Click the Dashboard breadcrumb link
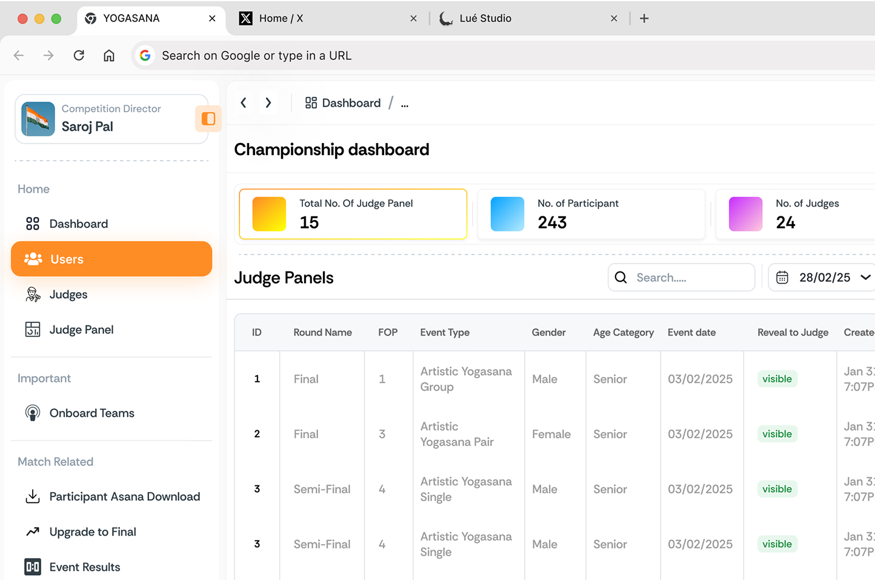 point(343,103)
